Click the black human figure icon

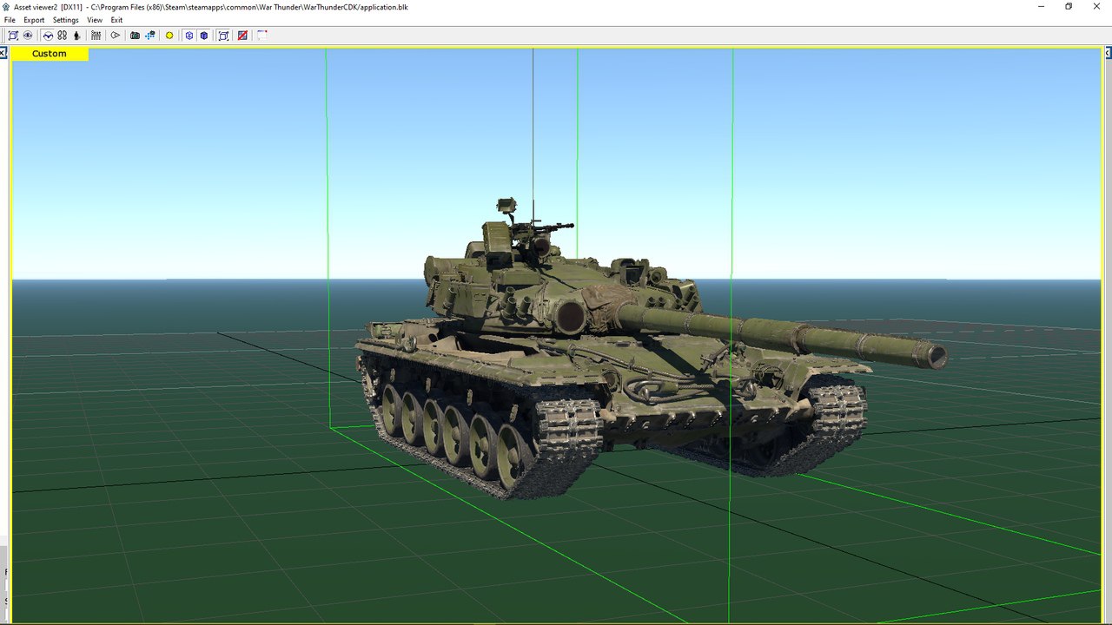pyautogui.click(x=76, y=36)
